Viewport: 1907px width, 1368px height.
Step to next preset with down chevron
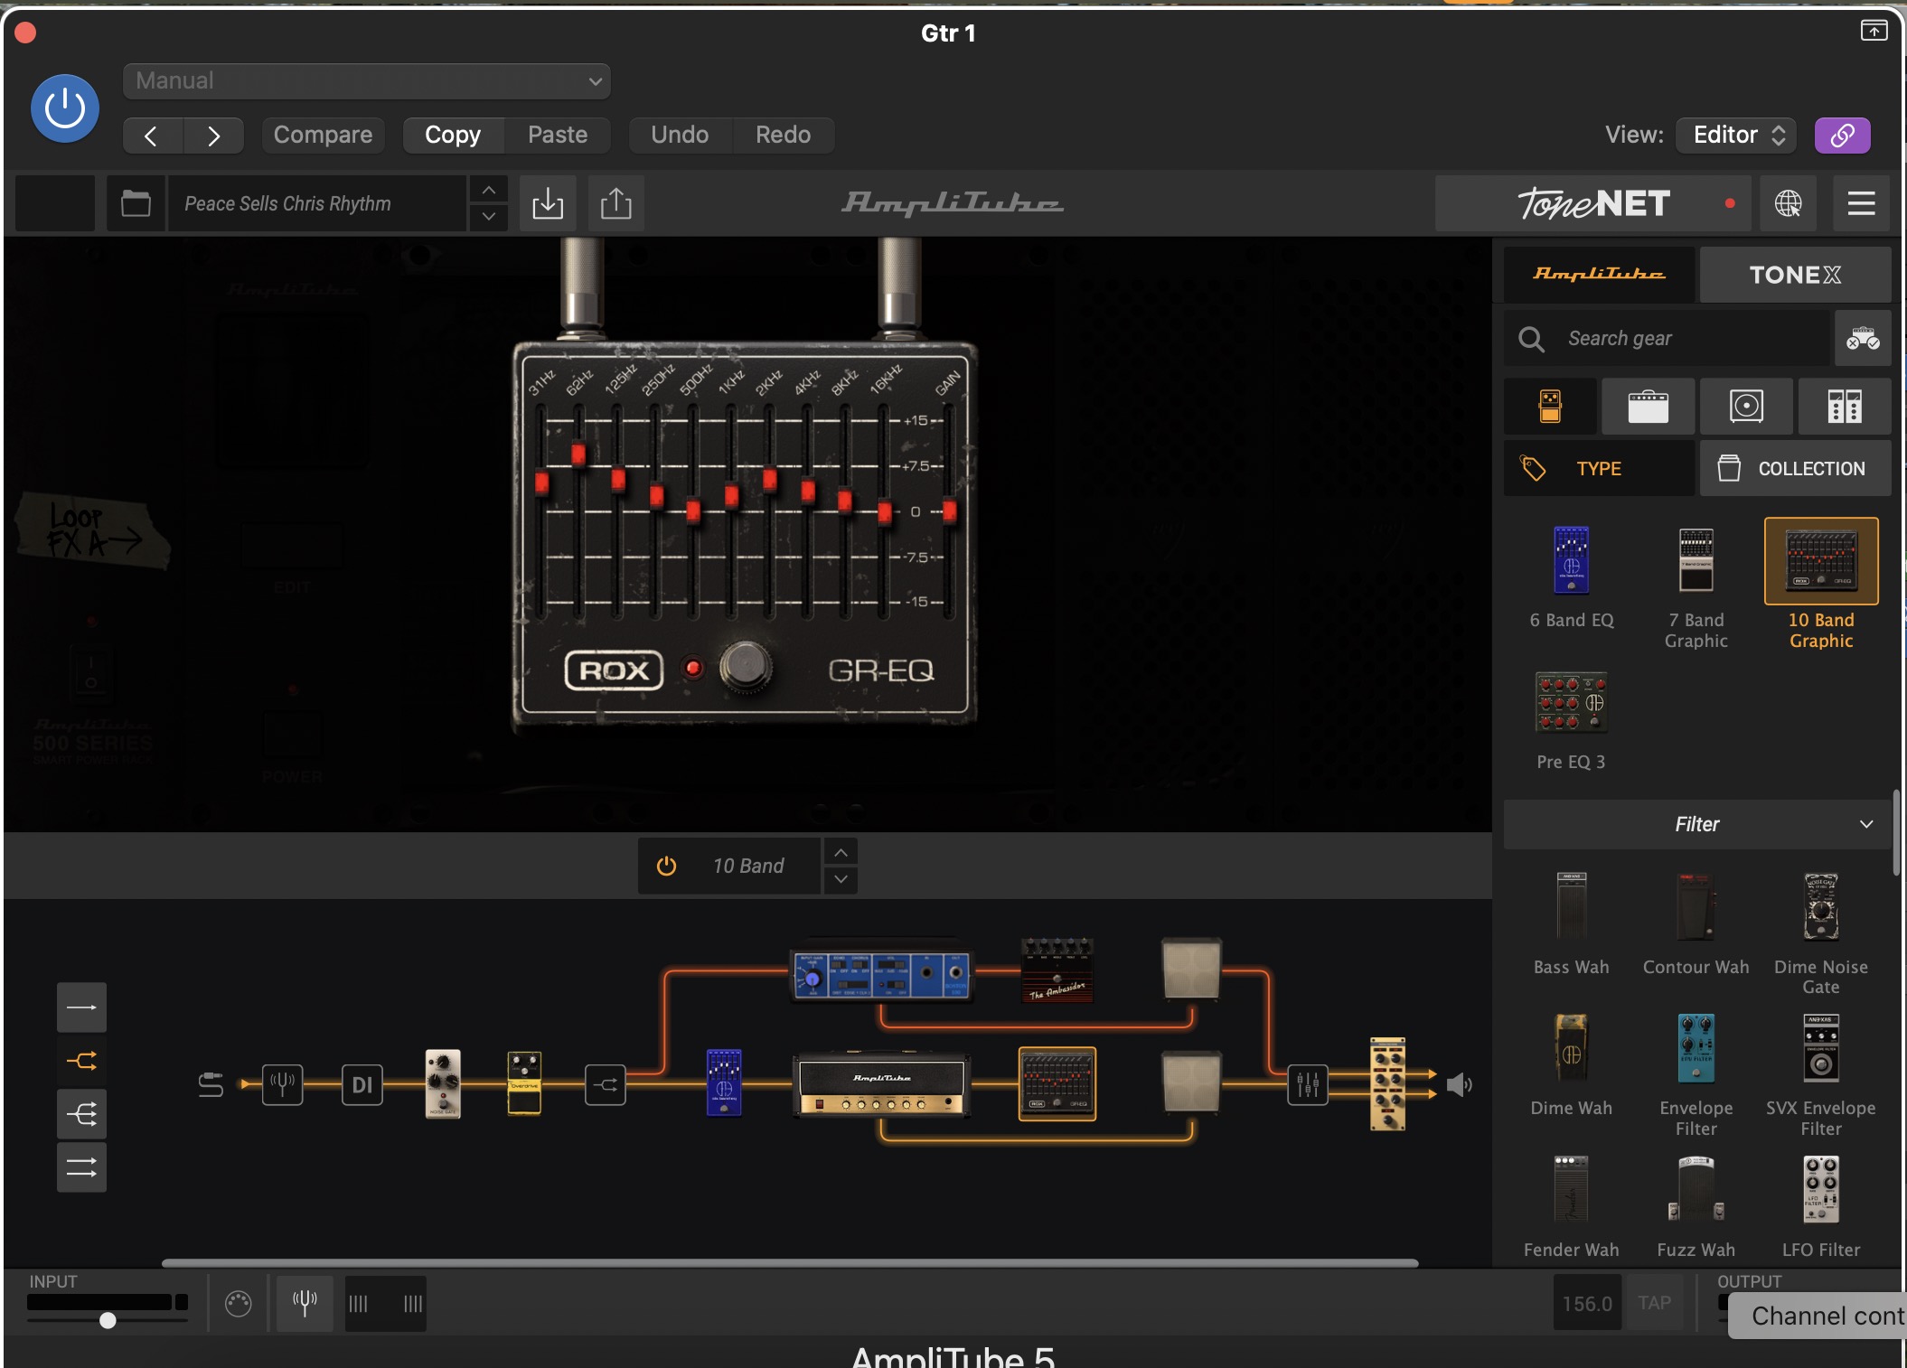click(488, 217)
